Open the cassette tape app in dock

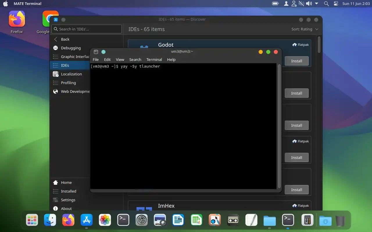click(233, 220)
